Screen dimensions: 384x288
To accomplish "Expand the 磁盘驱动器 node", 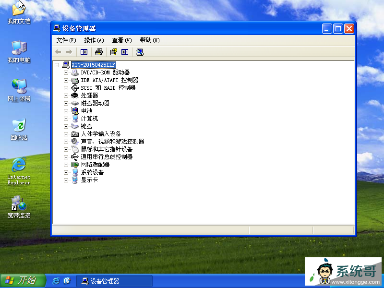I will (66, 103).
